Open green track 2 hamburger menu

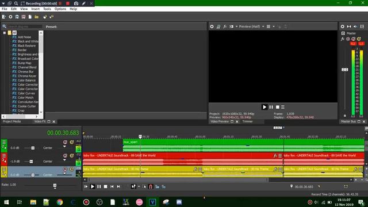pos(4,142)
